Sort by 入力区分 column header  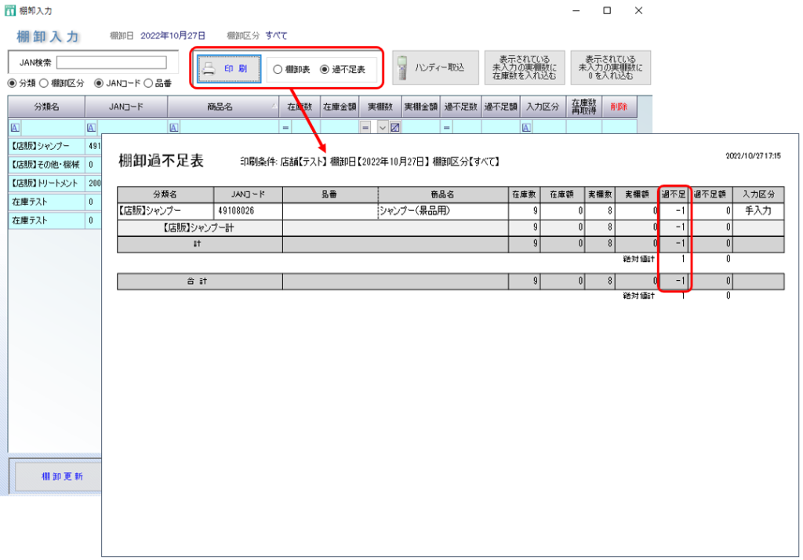(x=543, y=107)
